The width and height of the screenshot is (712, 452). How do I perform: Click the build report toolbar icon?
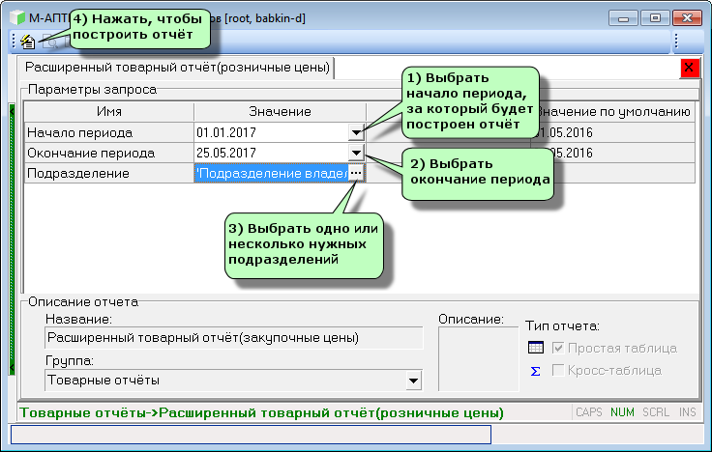[x=29, y=42]
